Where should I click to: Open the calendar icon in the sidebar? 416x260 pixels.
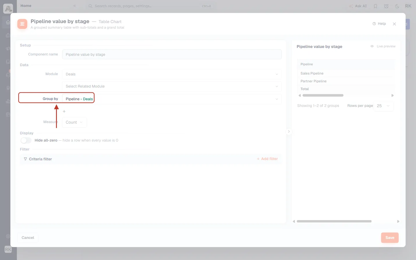coord(8,114)
